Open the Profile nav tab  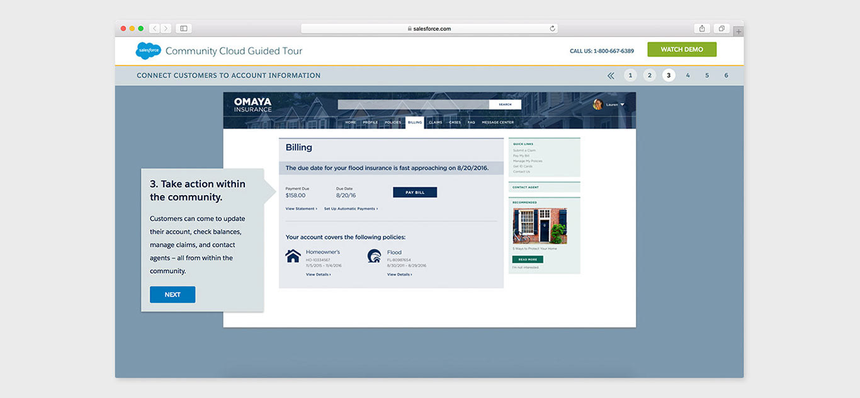370,122
